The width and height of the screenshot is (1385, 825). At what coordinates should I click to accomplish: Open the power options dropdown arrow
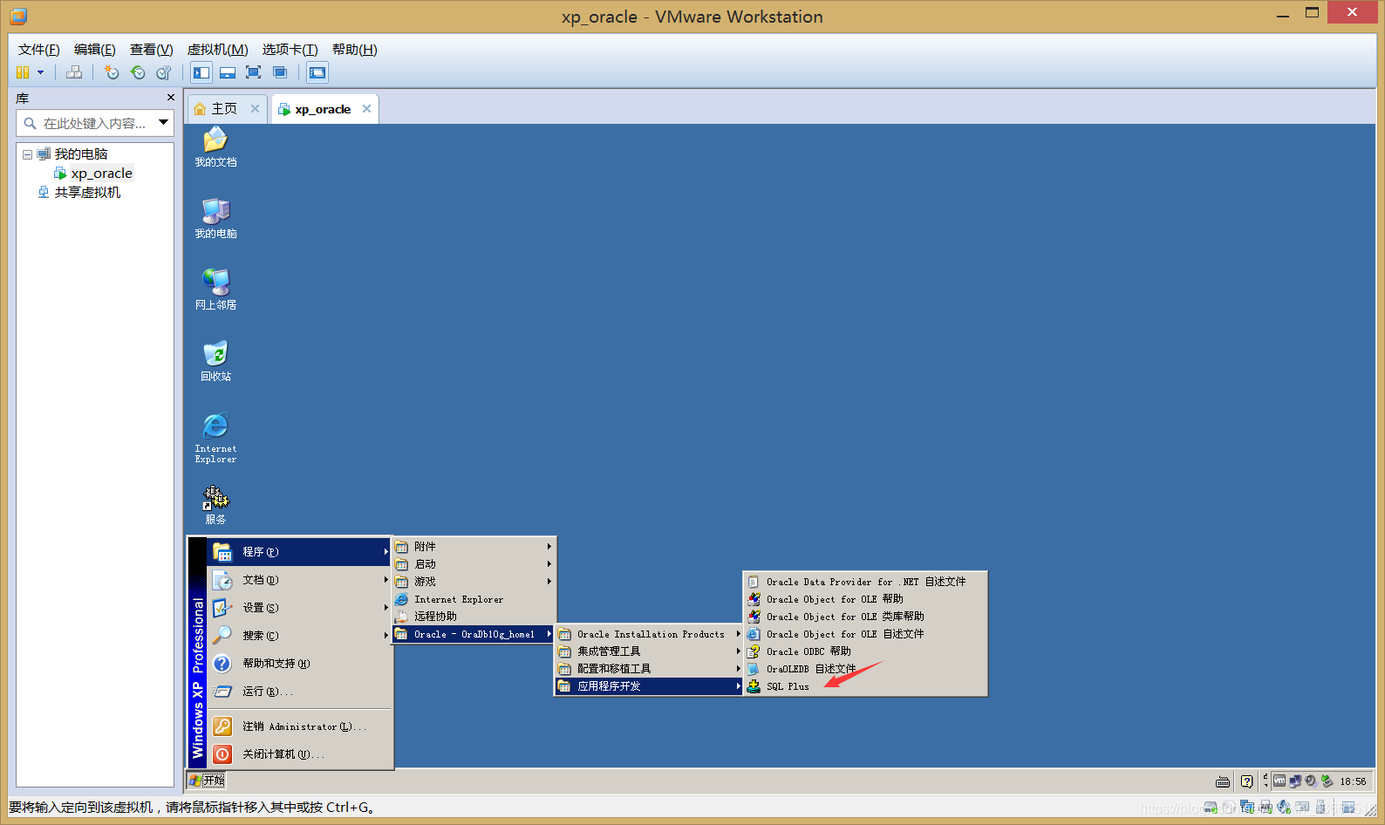pos(40,72)
